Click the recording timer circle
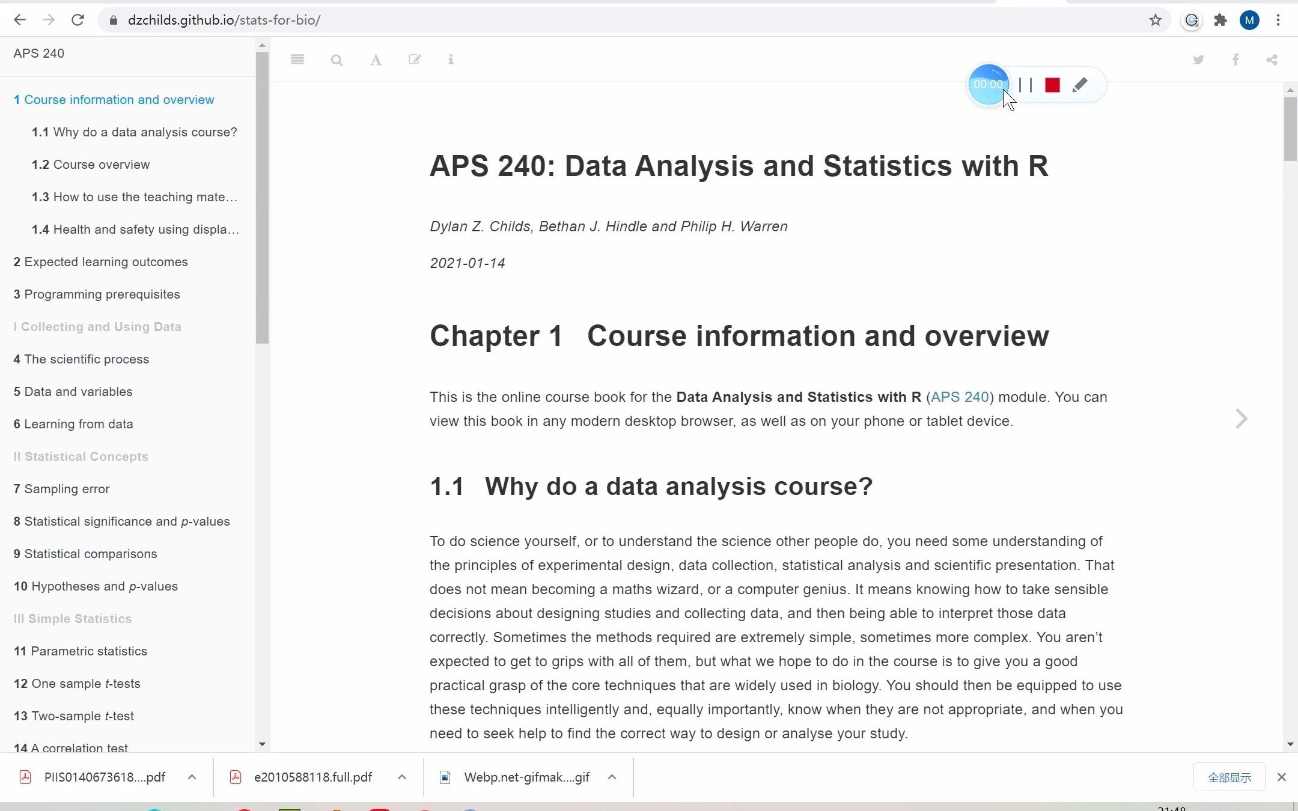The height and width of the screenshot is (811, 1298). pyautogui.click(x=988, y=84)
